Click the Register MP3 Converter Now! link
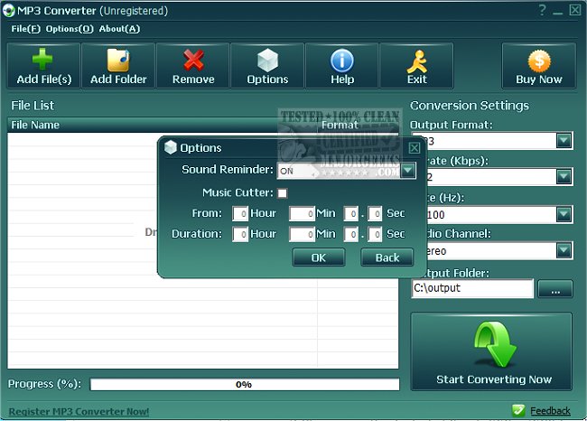The height and width of the screenshot is (421, 587). pos(79,411)
